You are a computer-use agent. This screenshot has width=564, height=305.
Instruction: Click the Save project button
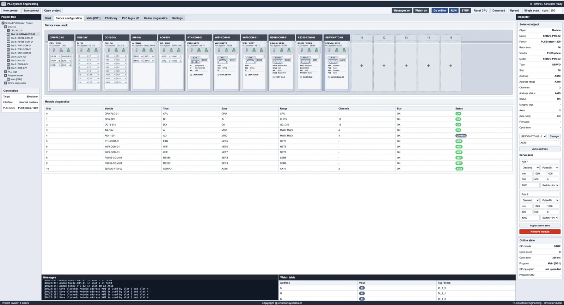click(31, 11)
